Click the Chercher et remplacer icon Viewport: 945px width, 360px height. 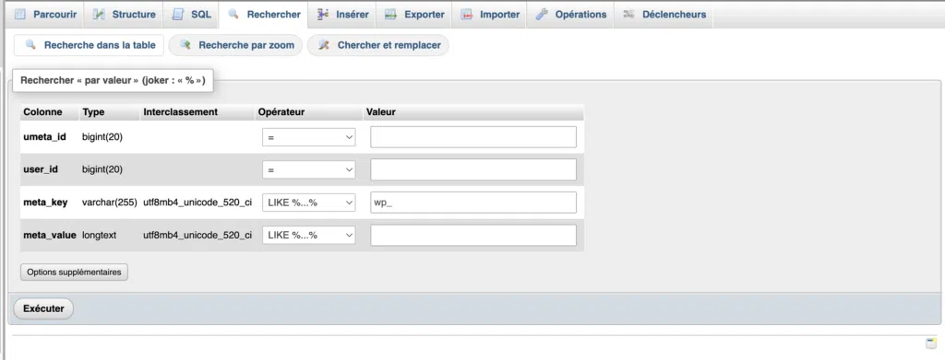[324, 45]
